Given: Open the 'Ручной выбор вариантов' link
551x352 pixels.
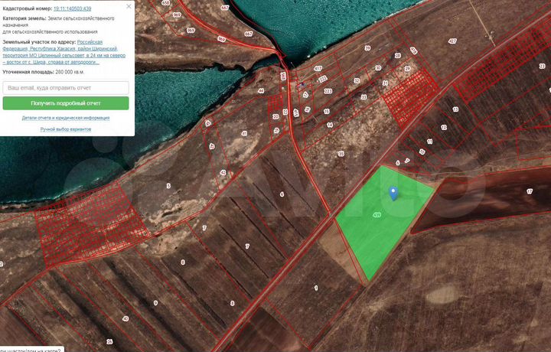Looking at the screenshot, I should (66, 129).
